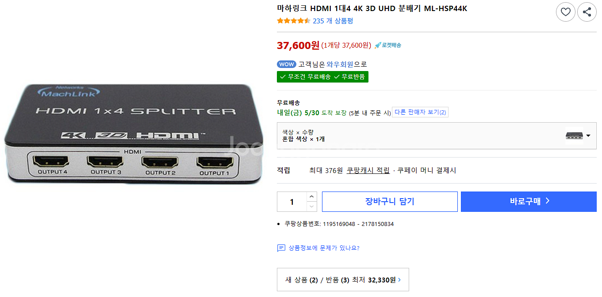
Task: Click the star rating icons
Action: pos(293,21)
